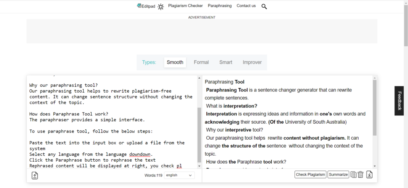Open the Plagiarism Checker page
408x188 pixels.
(x=186, y=6)
